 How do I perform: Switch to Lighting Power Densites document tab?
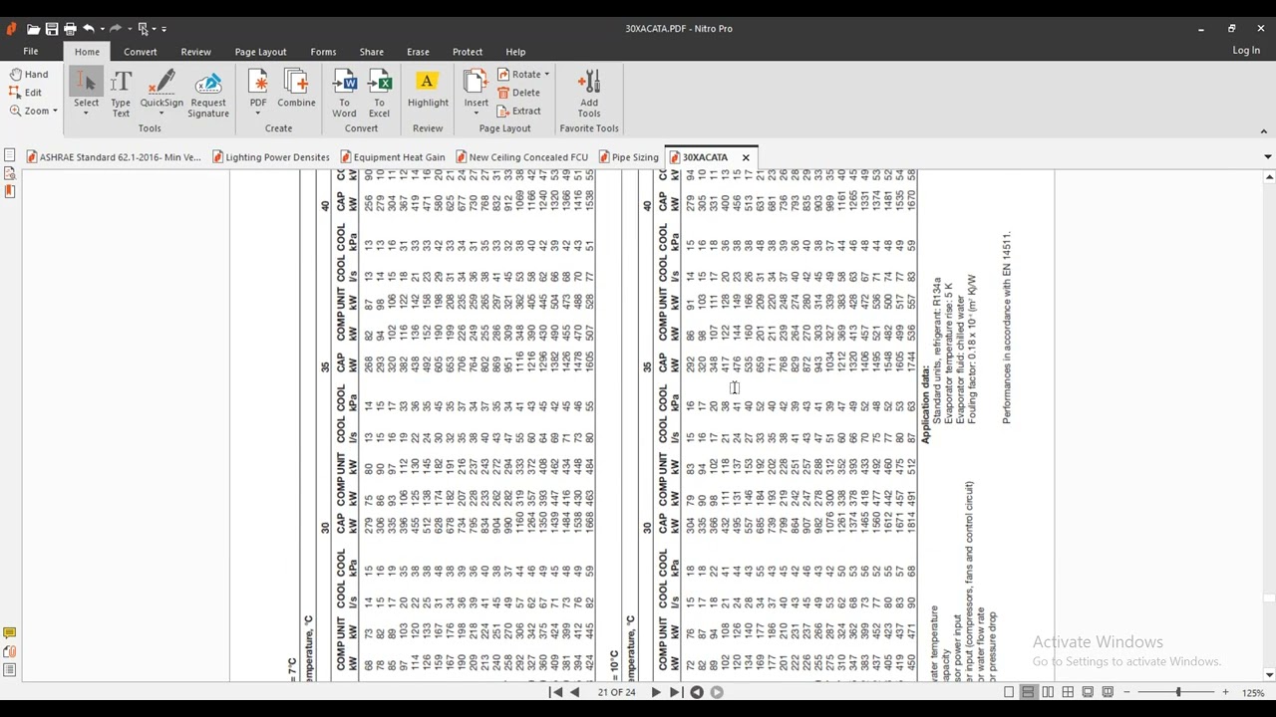click(x=270, y=157)
